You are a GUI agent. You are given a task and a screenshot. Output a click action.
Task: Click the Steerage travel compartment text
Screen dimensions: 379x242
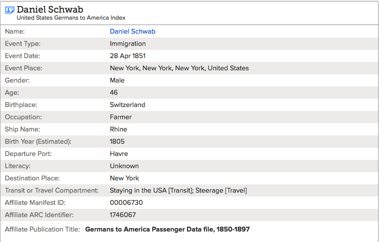[221, 190]
